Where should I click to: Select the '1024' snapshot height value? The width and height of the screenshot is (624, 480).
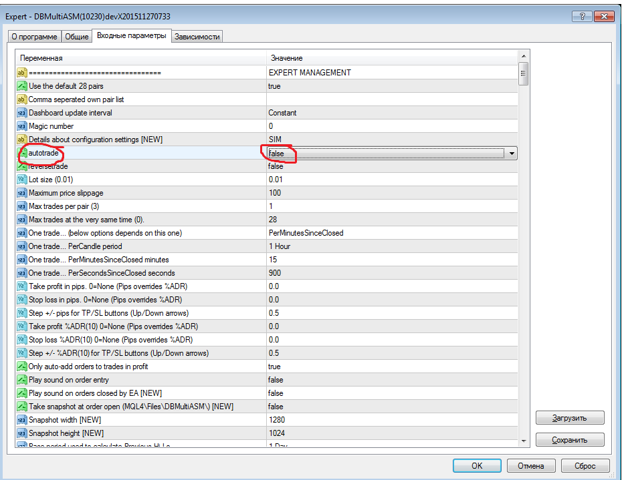click(277, 433)
